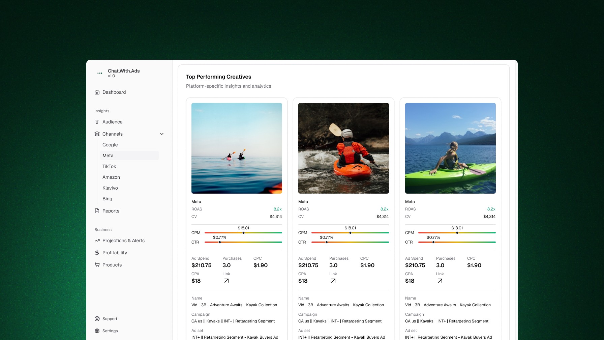Click the $18 CPA value on second card
The height and width of the screenshot is (340, 604).
pos(303,281)
